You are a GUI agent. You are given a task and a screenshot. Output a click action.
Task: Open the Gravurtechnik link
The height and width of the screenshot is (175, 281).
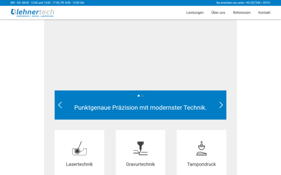tap(140, 164)
